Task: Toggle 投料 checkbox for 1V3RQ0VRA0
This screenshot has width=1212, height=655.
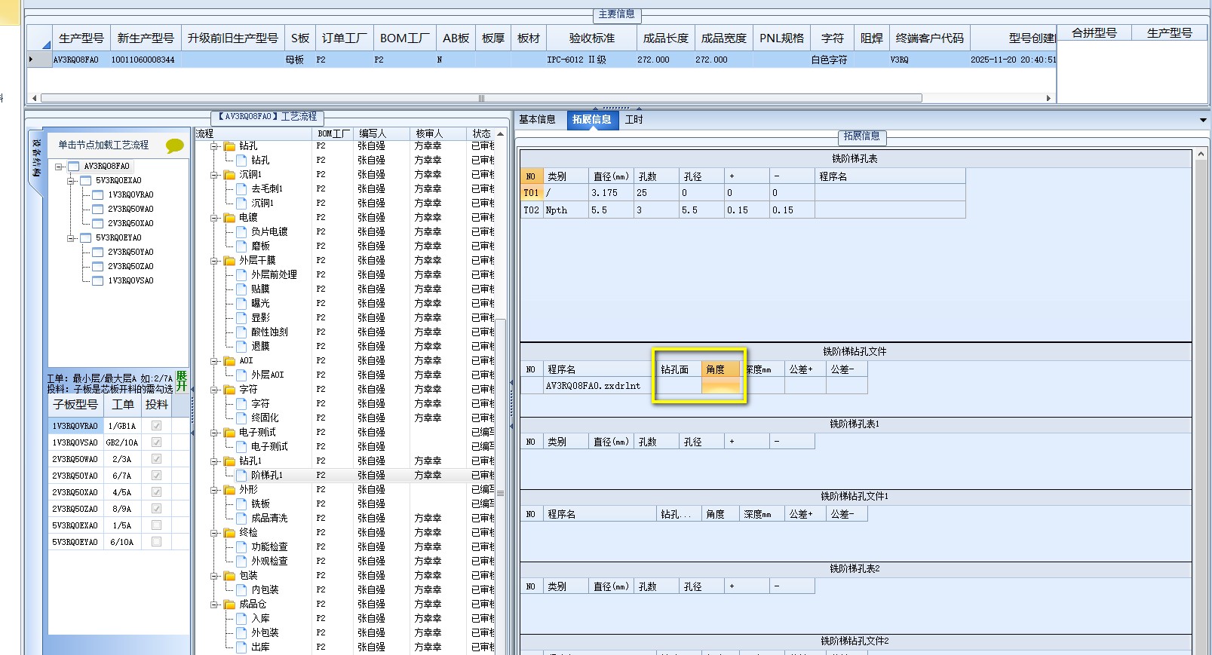Action: point(156,426)
